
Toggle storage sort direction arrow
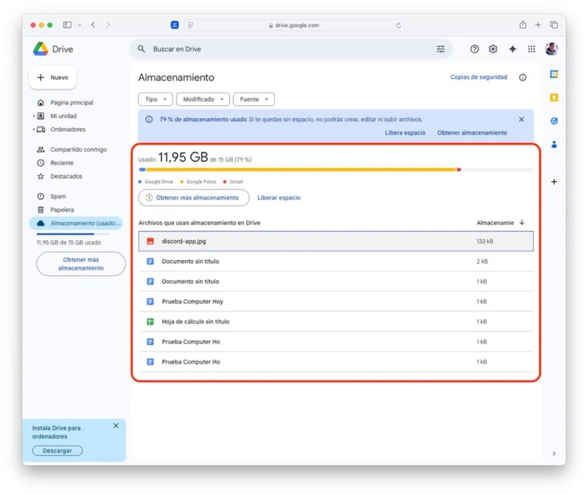point(522,222)
